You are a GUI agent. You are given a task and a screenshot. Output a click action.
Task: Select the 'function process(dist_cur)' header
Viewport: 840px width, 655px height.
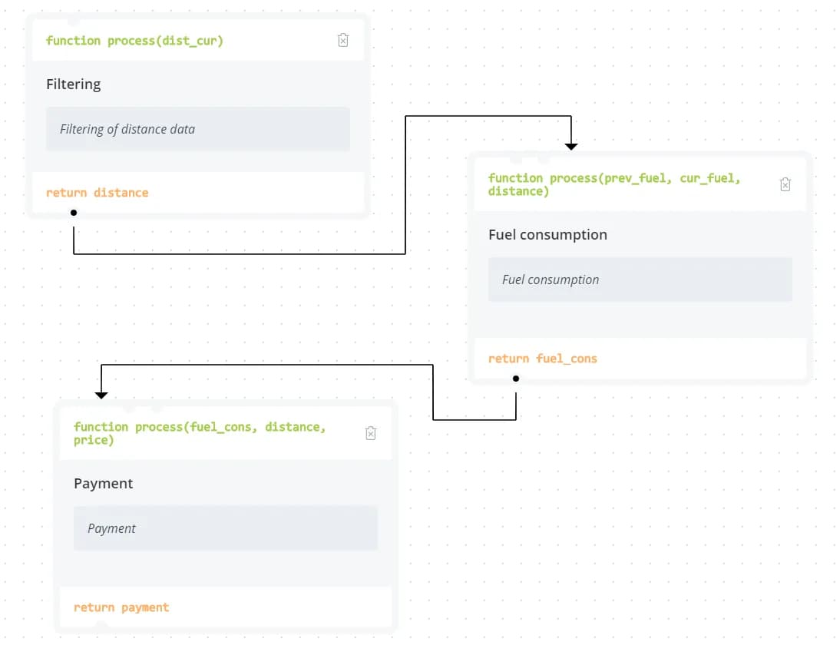click(x=134, y=41)
